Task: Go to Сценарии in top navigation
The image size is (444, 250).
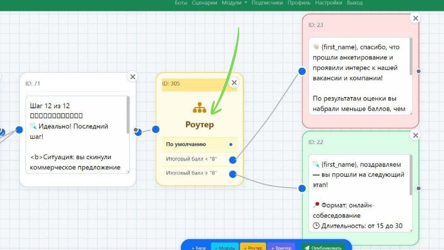Action: (205, 3)
